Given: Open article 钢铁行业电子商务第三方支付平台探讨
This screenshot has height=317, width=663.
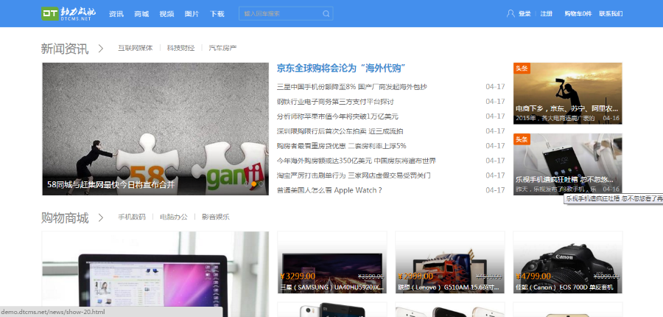Looking at the screenshot, I should pyautogui.click(x=335, y=102).
